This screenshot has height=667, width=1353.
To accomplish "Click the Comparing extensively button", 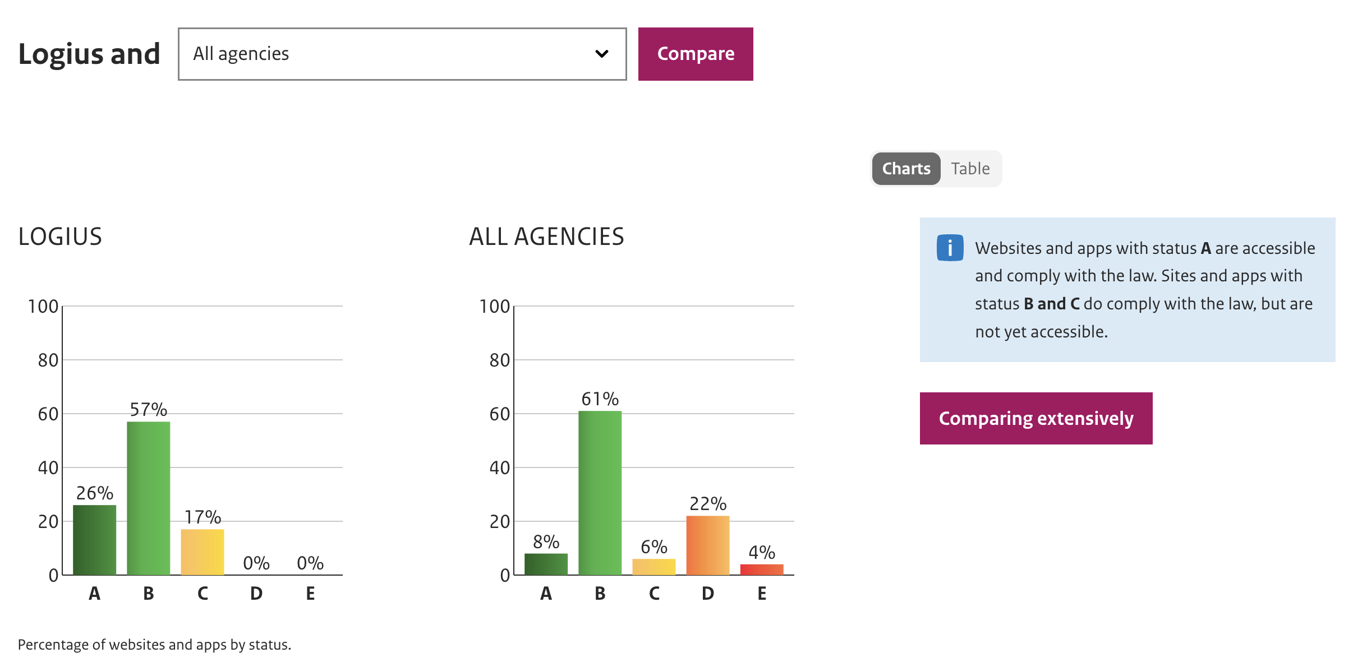I will [1036, 418].
